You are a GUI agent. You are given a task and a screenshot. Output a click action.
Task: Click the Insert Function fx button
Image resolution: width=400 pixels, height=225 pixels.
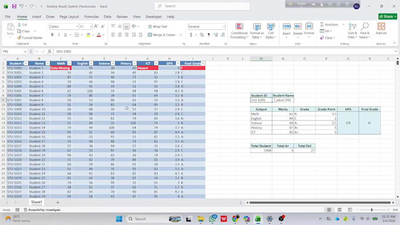coord(49,52)
